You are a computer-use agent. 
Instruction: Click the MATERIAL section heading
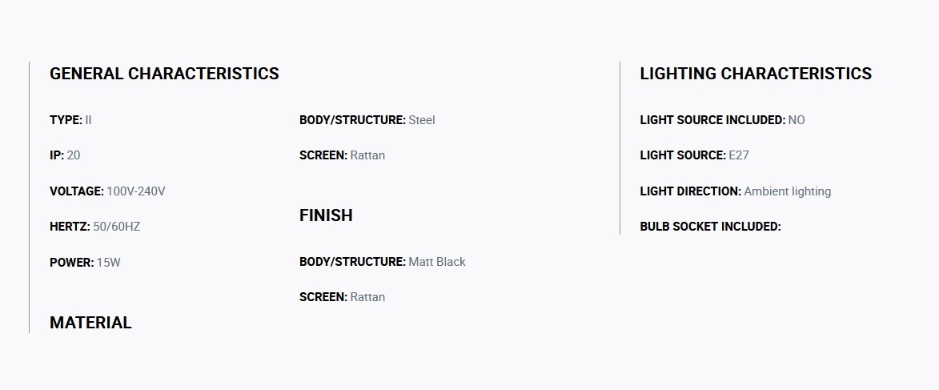coord(90,322)
